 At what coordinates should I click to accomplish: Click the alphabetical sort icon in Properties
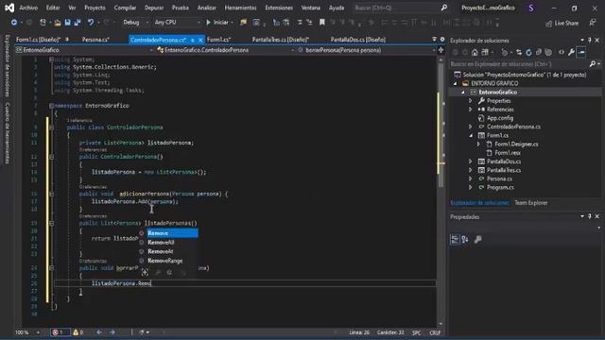pyautogui.click(x=465, y=239)
